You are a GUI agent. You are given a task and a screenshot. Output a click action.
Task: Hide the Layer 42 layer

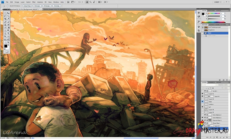point(202,94)
